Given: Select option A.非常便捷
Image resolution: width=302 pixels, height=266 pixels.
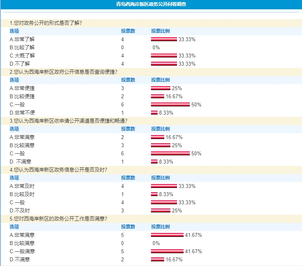Looking at the screenshot, I should [x=22, y=89].
